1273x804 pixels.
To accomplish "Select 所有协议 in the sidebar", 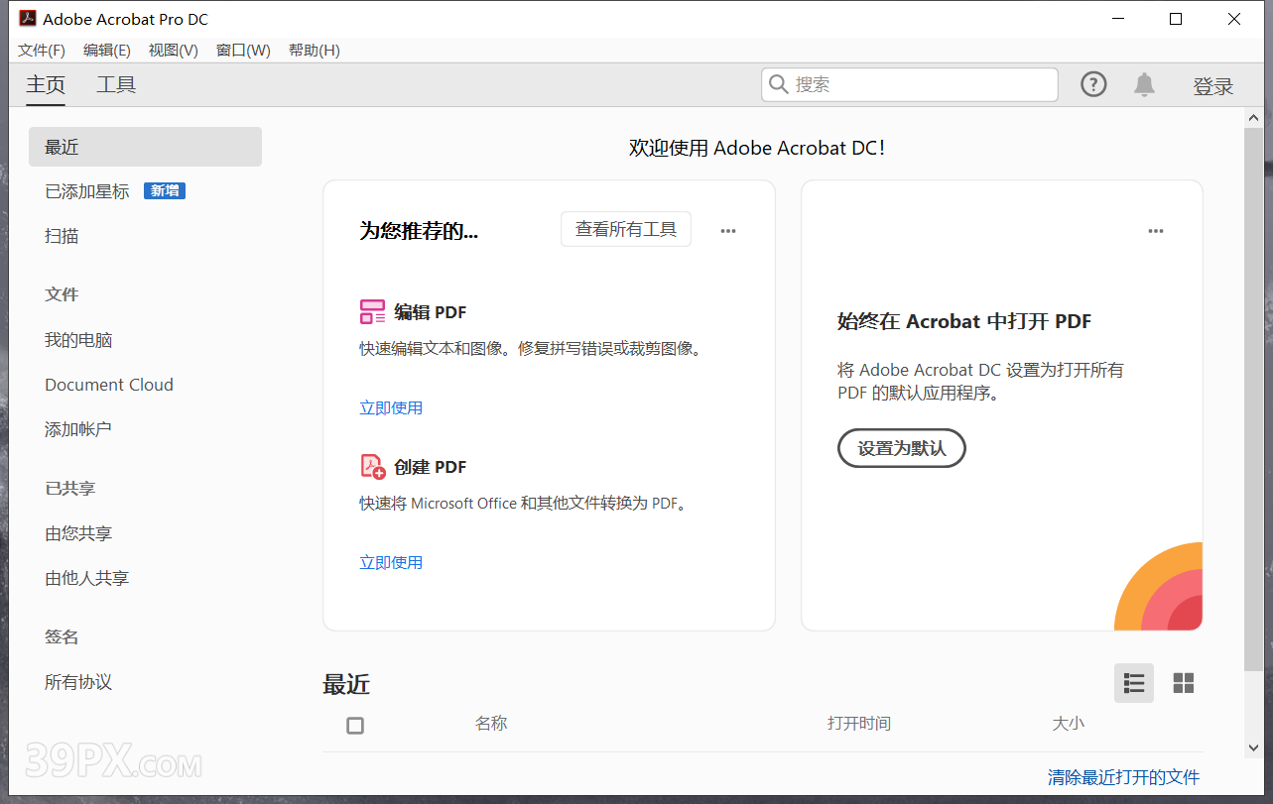I will coord(78,682).
